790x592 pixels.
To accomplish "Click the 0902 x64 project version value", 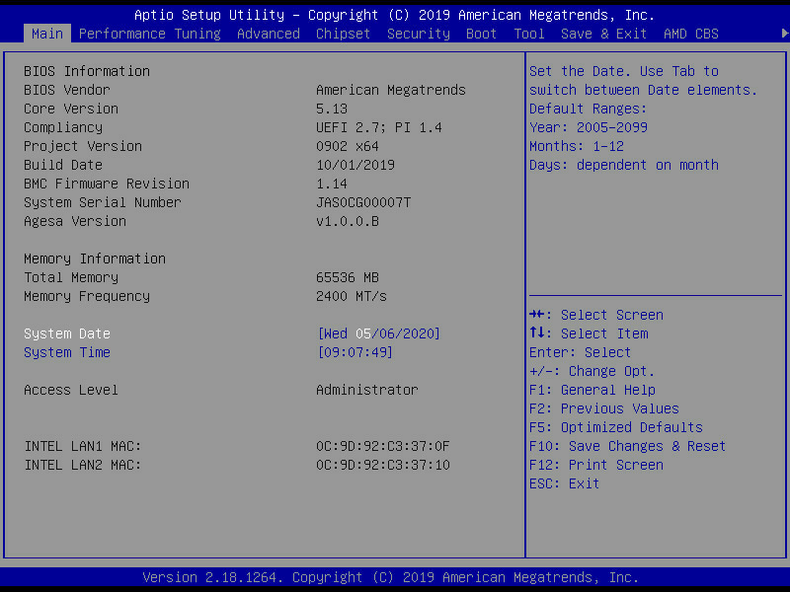I will coord(348,146).
